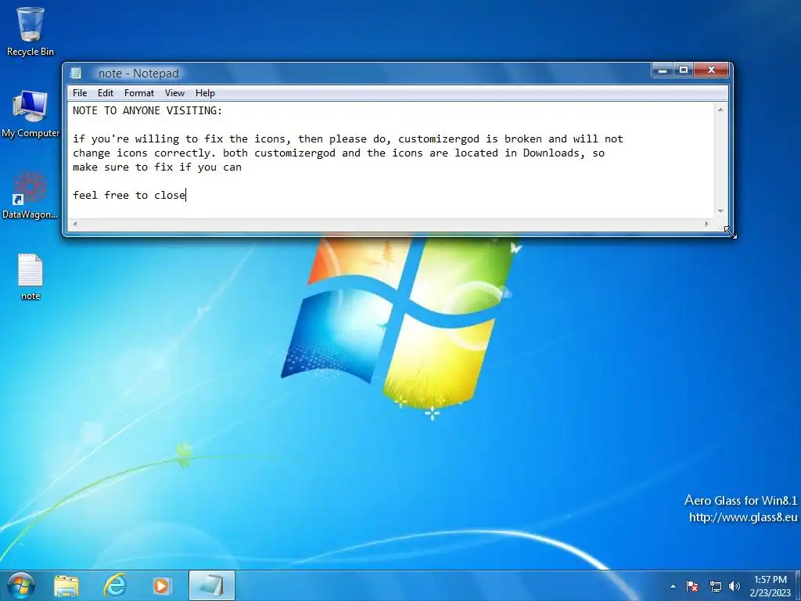Screen dimensions: 801x601
Task: Maximize the Notepad window
Action: tap(684, 70)
